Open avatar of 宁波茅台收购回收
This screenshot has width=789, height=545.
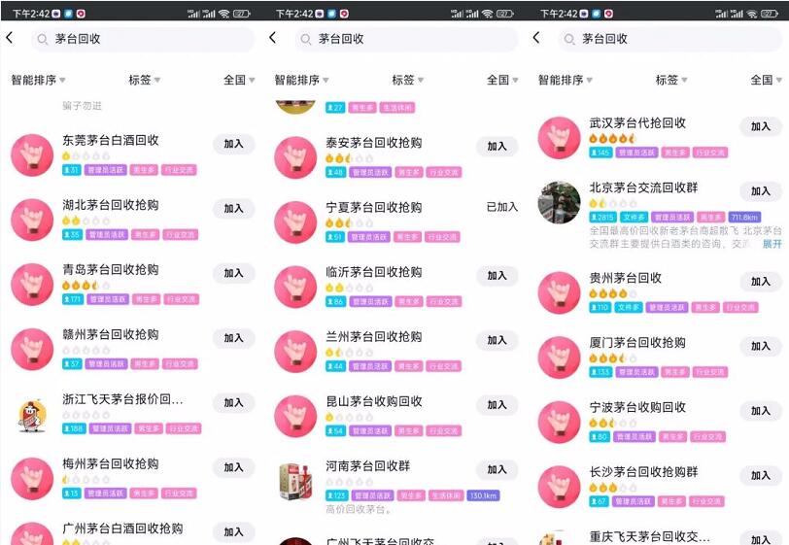(559, 422)
